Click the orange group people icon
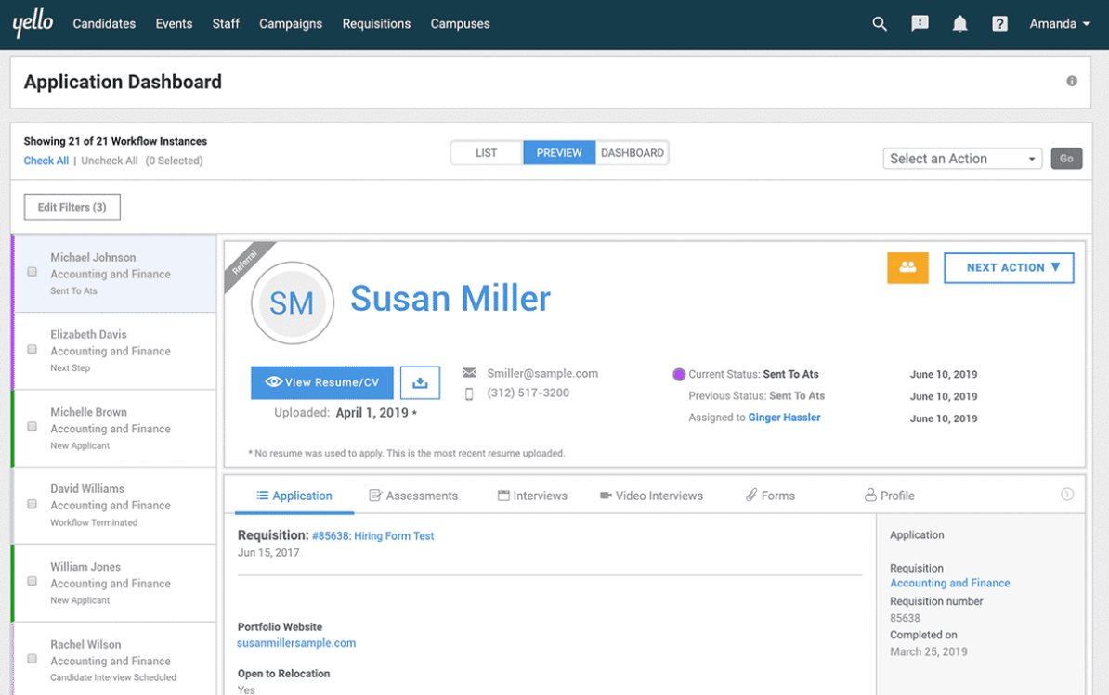This screenshot has width=1109, height=695. 907,267
